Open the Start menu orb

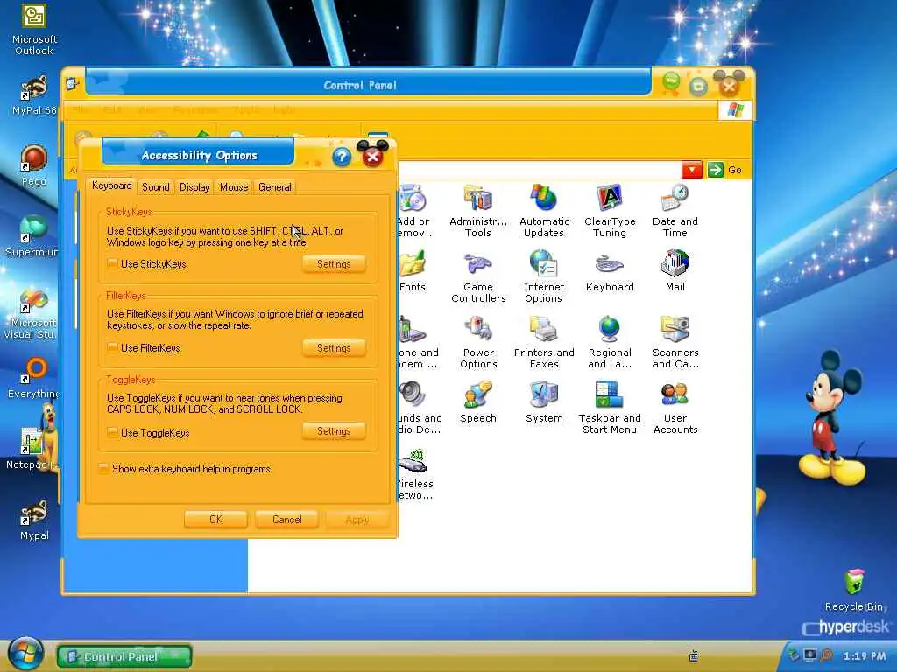coord(25,654)
